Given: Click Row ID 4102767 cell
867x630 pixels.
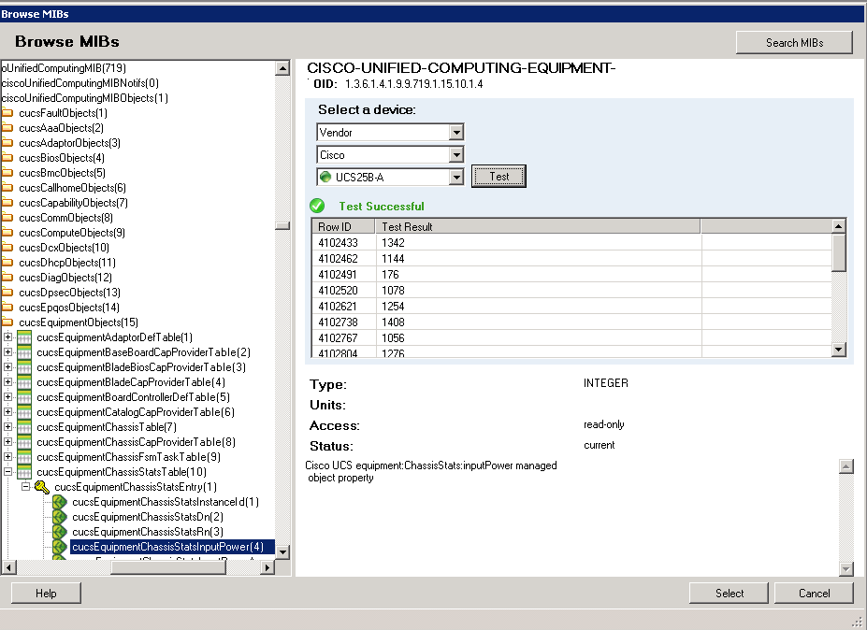Looking at the screenshot, I should (344, 337).
